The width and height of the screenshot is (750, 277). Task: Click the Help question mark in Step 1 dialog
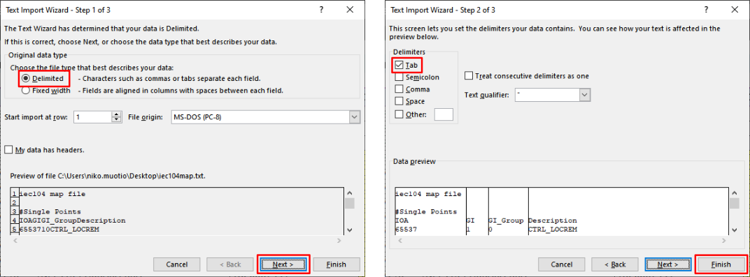tap(321, 10)
